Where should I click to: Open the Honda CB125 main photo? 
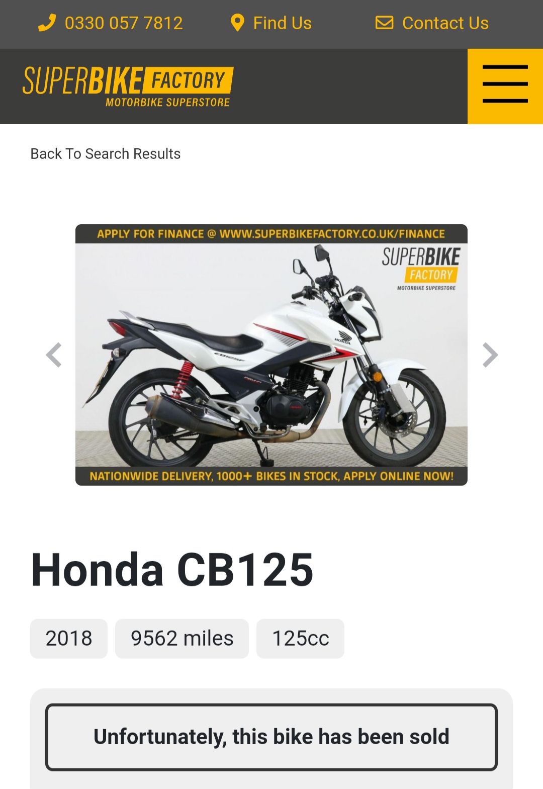271,355
